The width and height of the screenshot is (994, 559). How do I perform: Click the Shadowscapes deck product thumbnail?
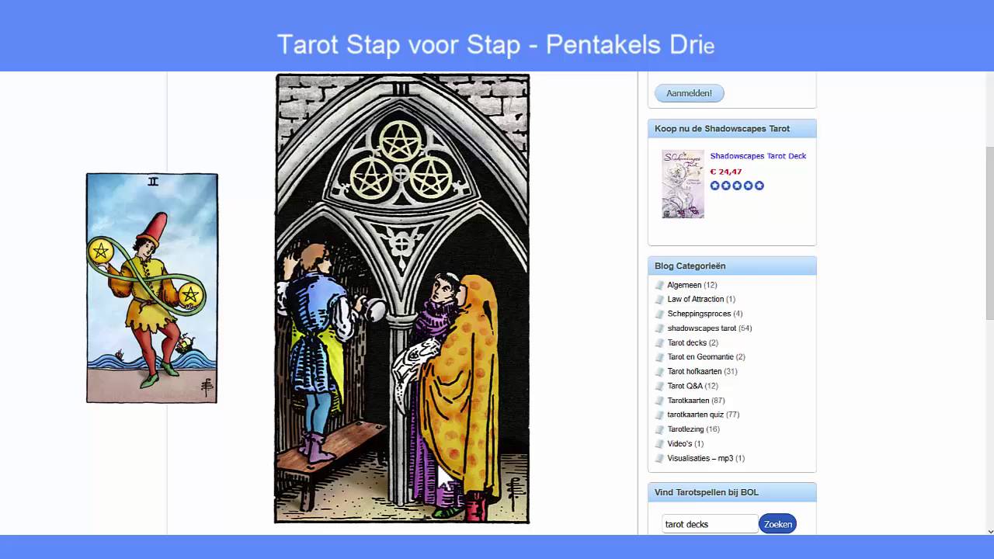click(683, 184)
